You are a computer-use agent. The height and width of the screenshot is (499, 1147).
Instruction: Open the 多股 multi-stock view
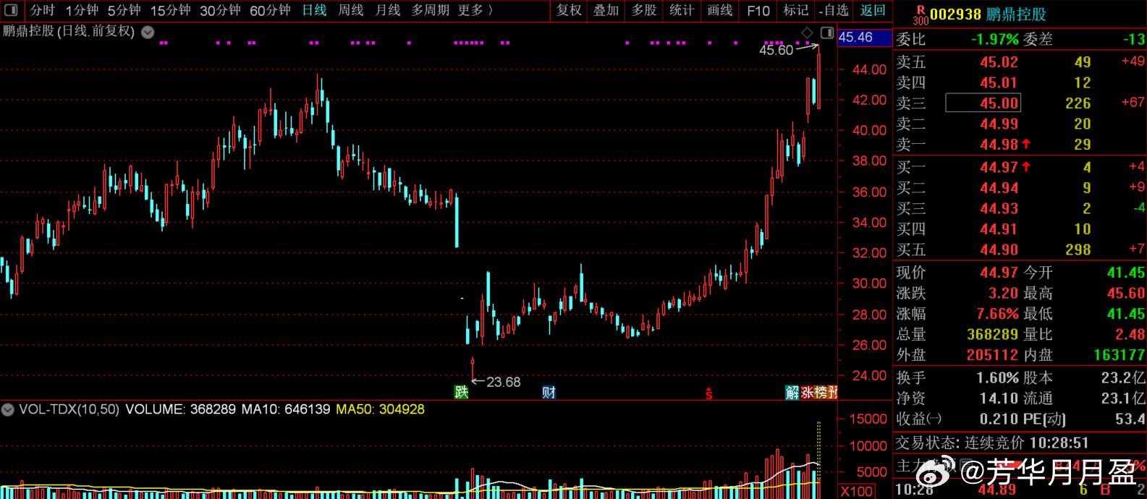[644, 10]
